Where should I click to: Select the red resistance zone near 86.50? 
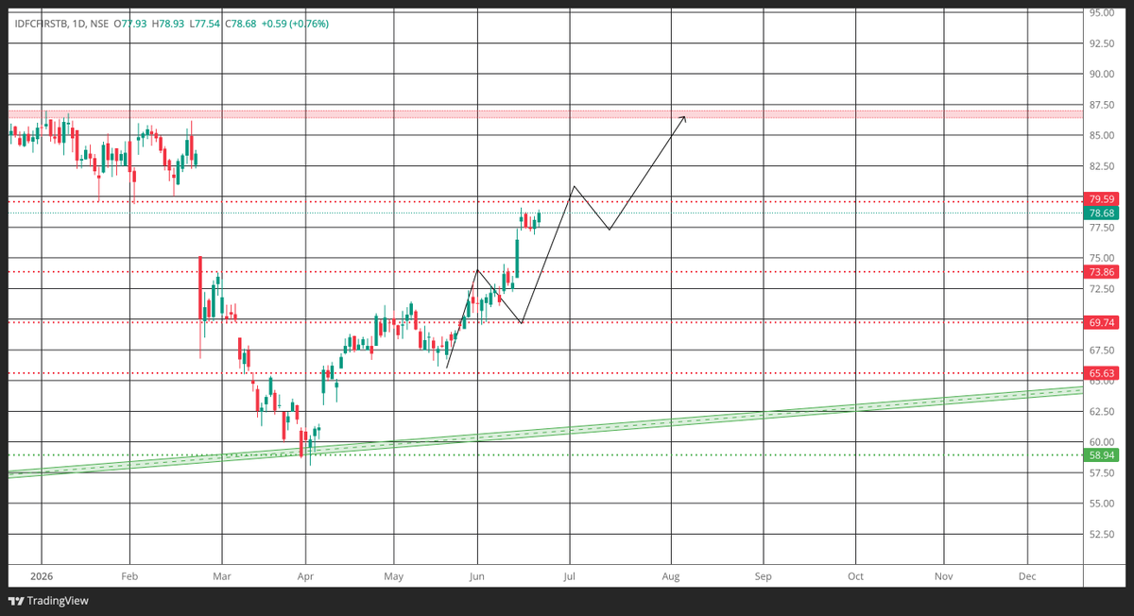[x=543, y=114]
